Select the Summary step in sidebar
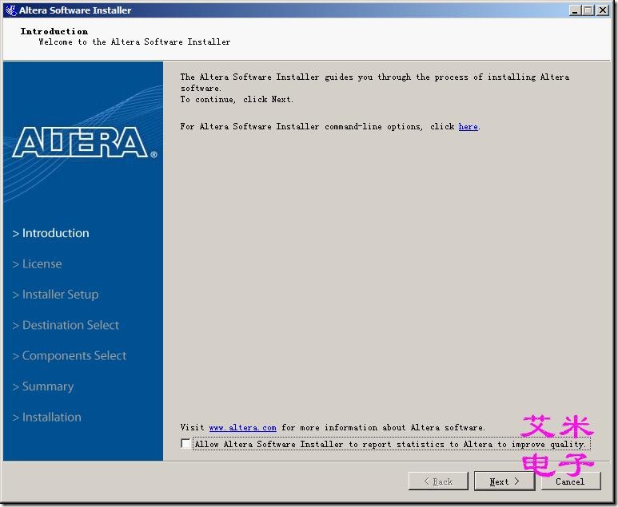Viewport: 618px width, 507px height. click(x=43, y=386)
